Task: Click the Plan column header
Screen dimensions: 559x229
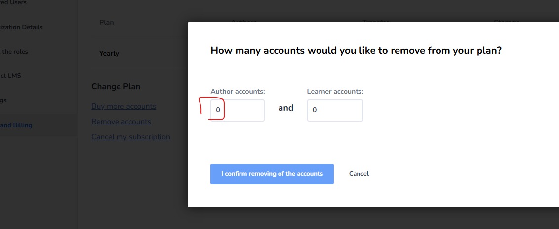Action: click(107, 22)
